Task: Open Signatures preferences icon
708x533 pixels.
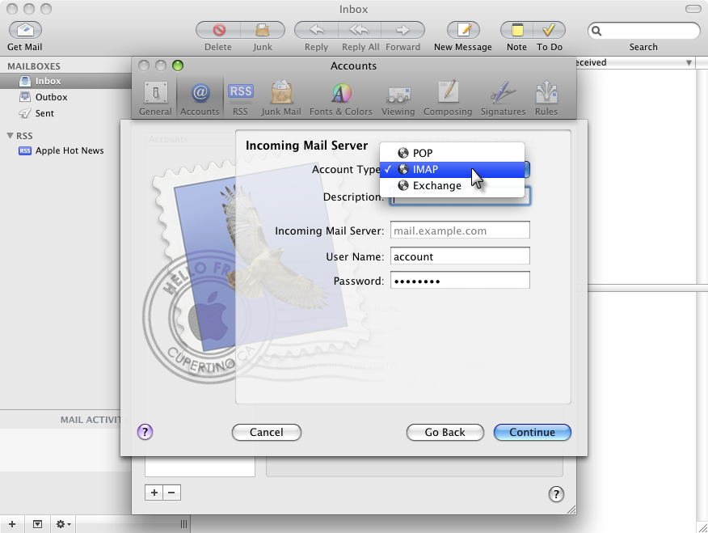Action: (503, 92)
